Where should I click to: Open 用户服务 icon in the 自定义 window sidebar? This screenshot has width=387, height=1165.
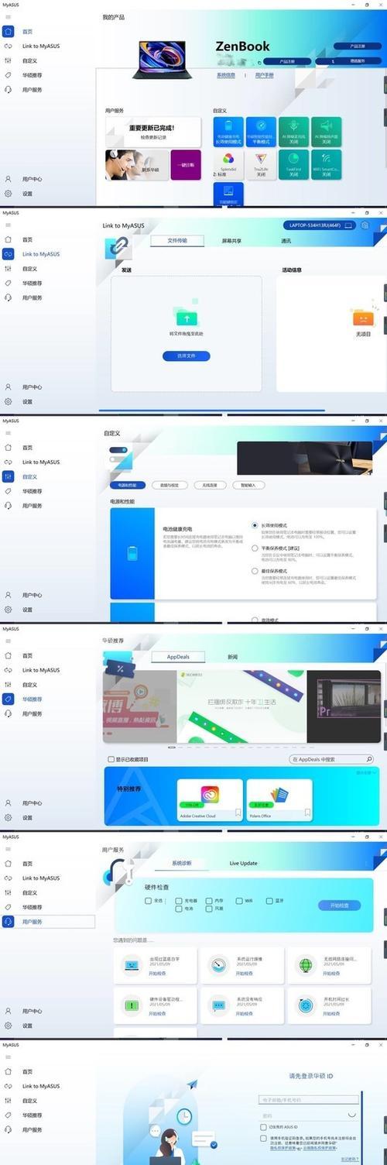[8, 506]
